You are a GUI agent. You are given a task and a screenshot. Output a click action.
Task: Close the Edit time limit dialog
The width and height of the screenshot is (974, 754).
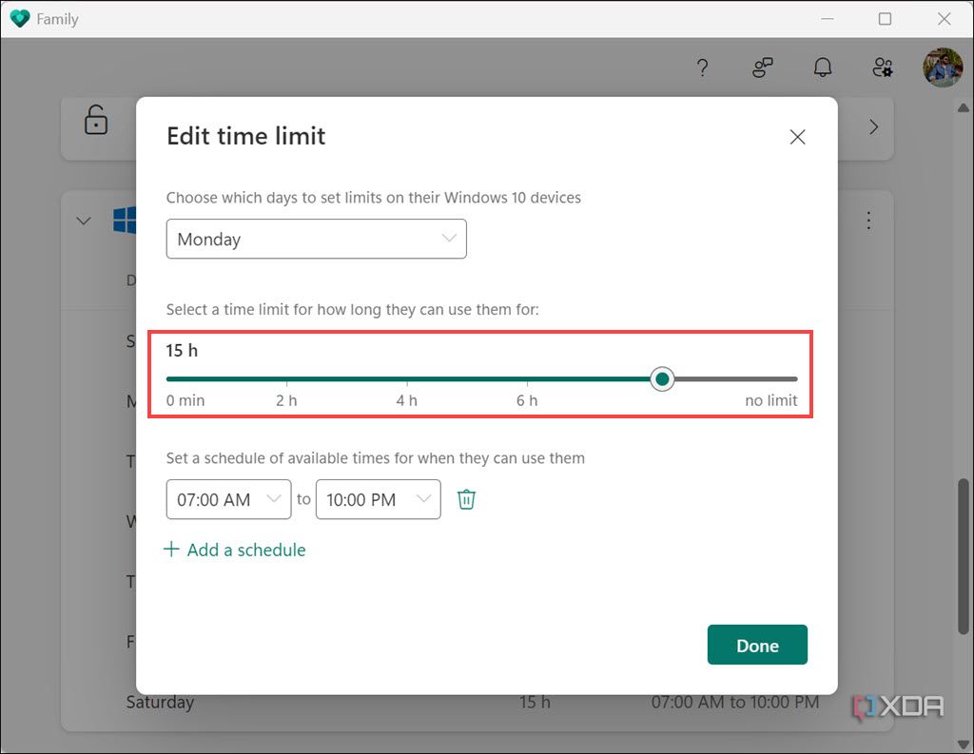coord(797,136)
